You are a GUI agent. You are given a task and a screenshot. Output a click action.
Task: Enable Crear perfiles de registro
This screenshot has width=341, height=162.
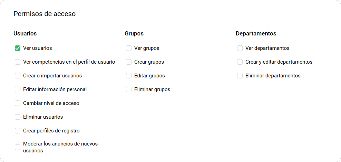(18, 131)
